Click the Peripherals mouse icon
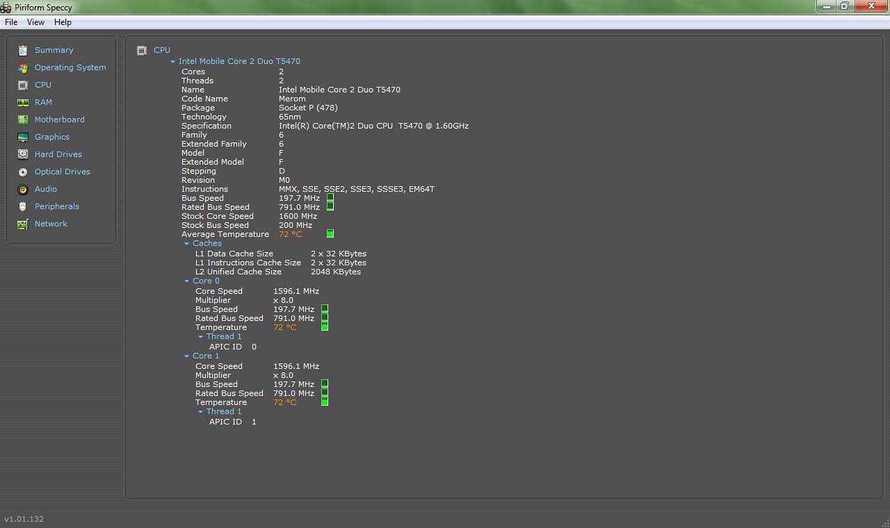Image resolution: width=890 pixels, height=528 pixels. (x=23, y=206)
